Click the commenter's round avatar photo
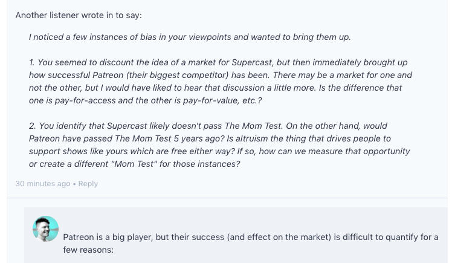Screen dimensions: 452x263 tap(45, 229)
